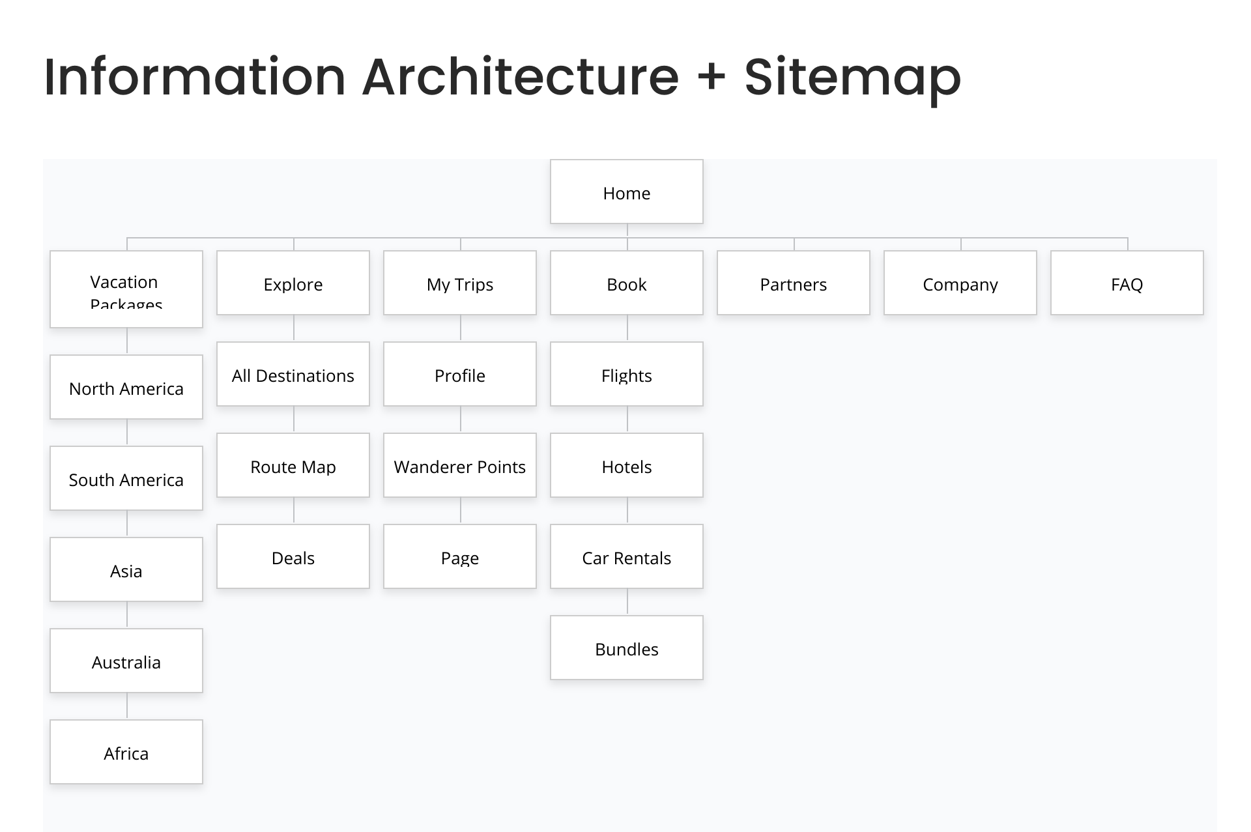Click the Profile node
This screenshot has height=832, width=1251.
tap(460, 374)
